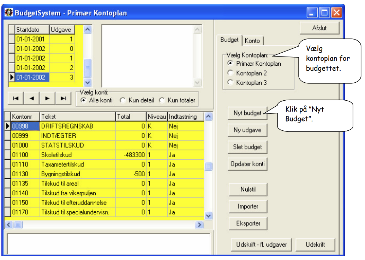Viewport: 365px width, 260px height.
Task: Click left arrow of horizontal scrollbar
Action: [9, 225]
